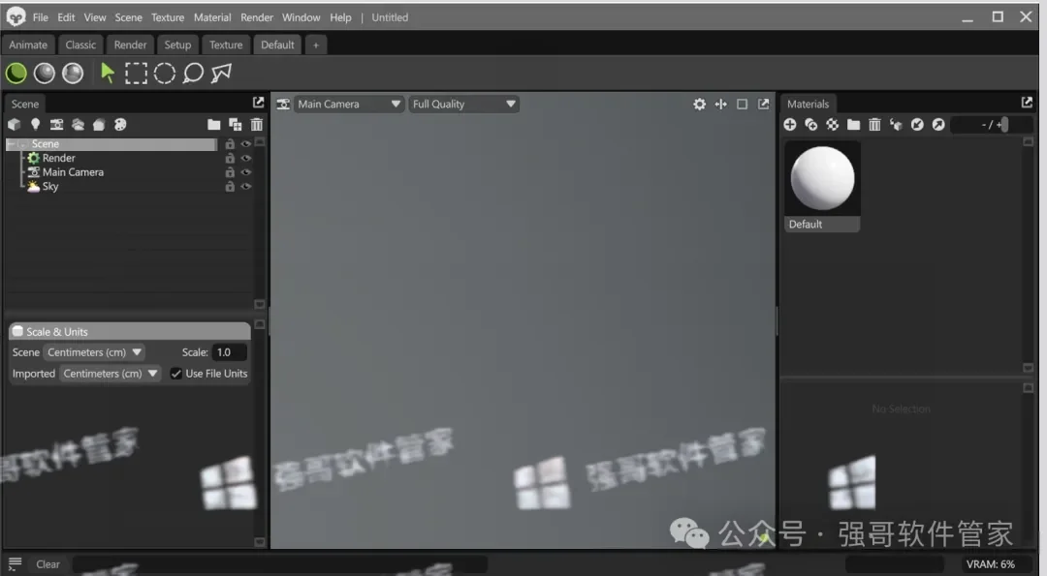Add a new workspace tab with plus

coord(316,45)
